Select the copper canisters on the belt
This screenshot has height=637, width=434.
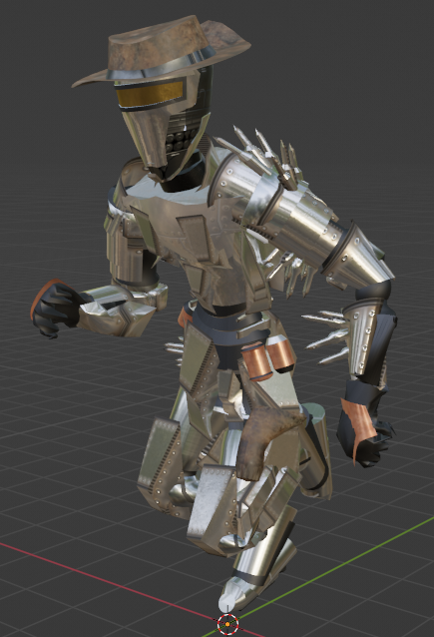268,356
